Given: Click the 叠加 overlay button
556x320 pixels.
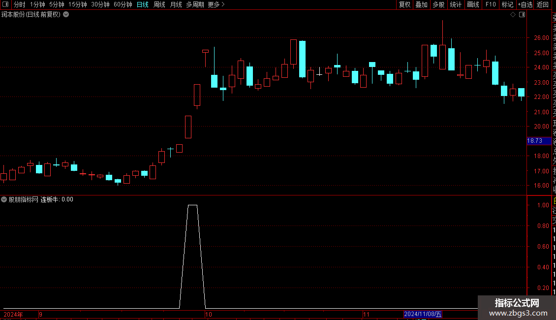Looking at the screenshot, I should coord(422,4).
